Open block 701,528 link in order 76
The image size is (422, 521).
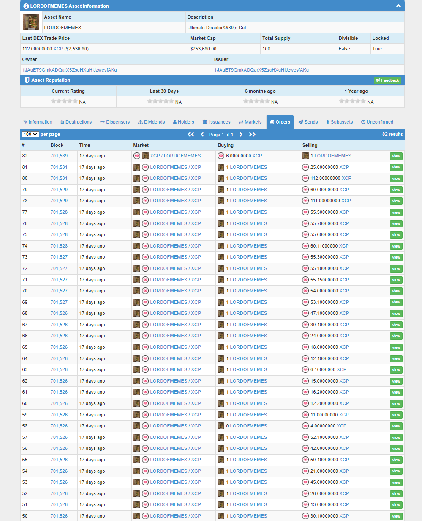pos(59,223)
